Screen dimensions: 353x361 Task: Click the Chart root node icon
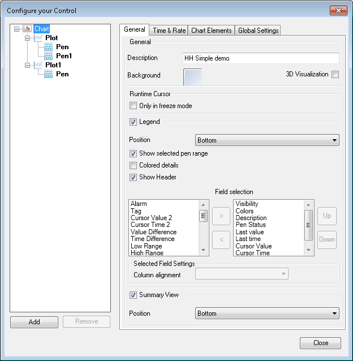[x=27, y=29]
